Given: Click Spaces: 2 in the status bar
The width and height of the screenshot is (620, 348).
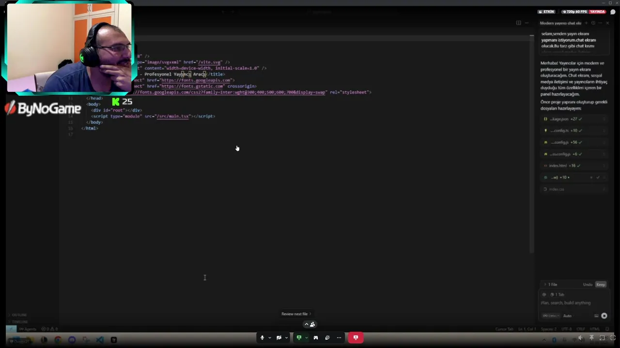Looking at the screenshot, I should tap(548, 329).
